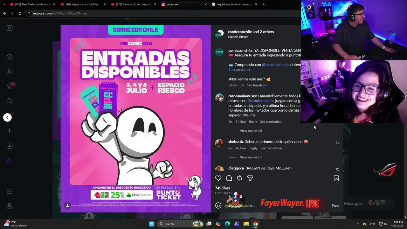View 76 likes on shebo.tiz comment
407x229 pixels.
241,148
